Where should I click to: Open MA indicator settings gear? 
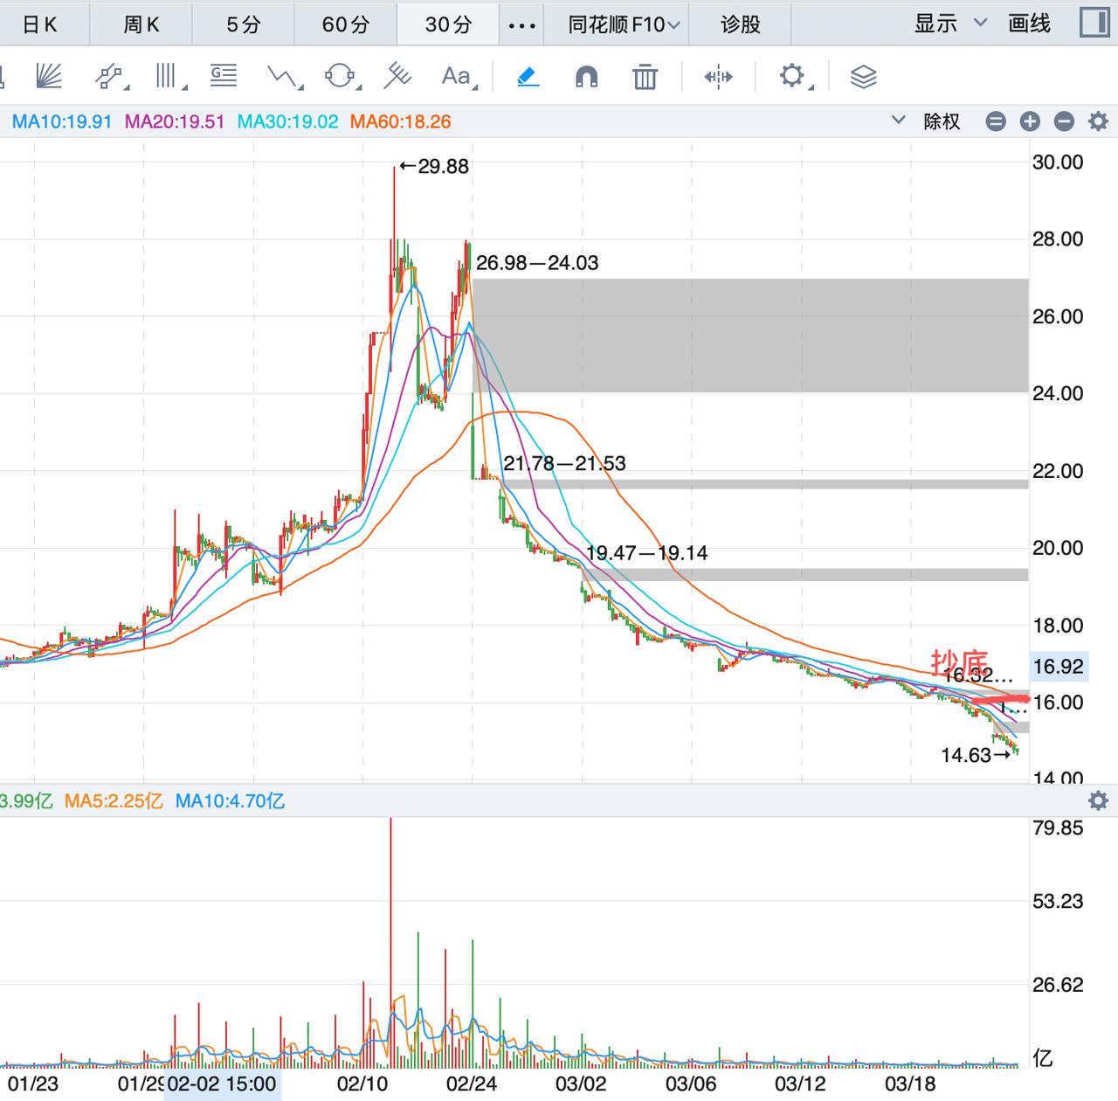(x=1098, y=121)
